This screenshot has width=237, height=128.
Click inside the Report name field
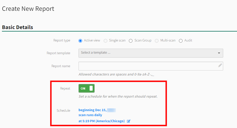tap(147, 66)
